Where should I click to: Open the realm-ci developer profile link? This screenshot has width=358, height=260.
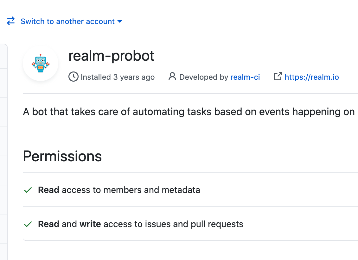[245, 77]
